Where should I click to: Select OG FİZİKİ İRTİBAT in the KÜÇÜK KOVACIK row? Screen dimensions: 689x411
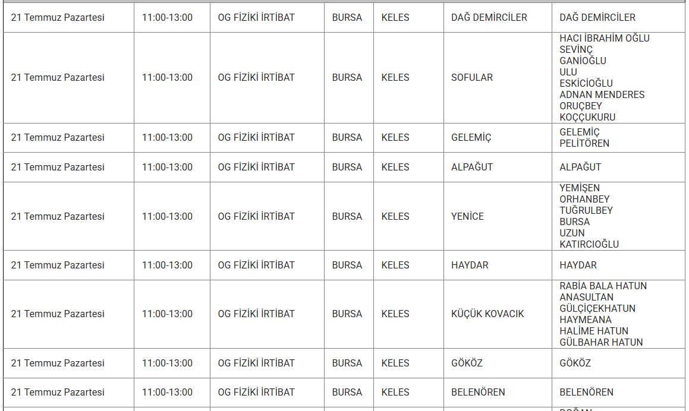[x=256, y=314]
